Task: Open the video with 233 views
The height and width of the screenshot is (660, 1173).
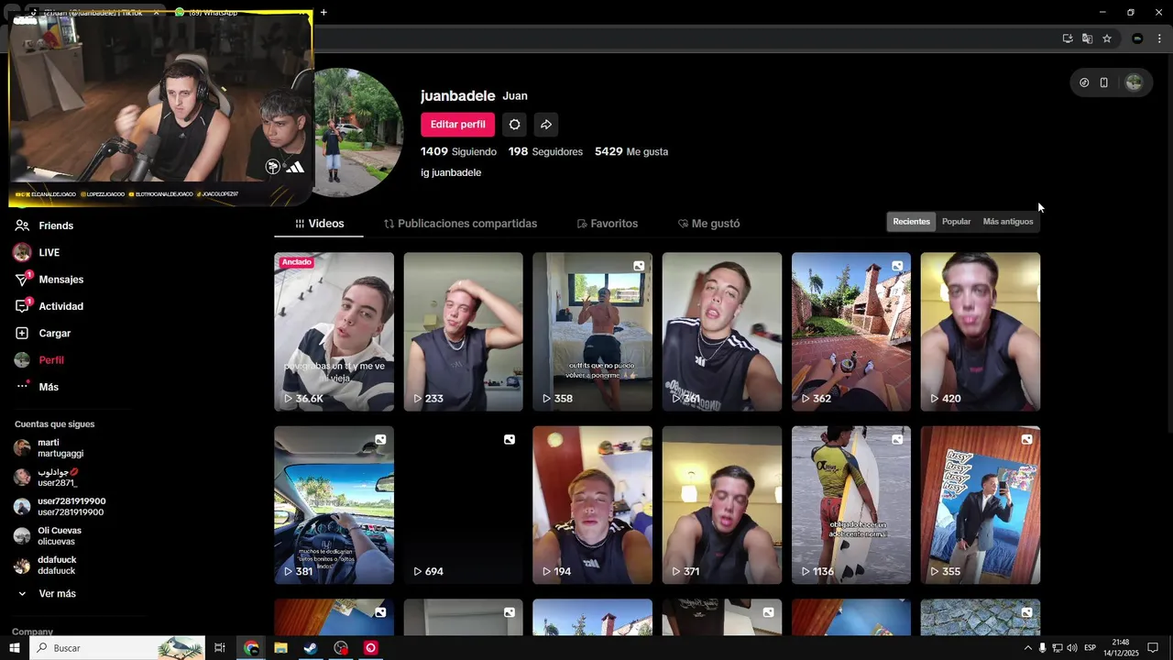Action: (x=463, y=332)
